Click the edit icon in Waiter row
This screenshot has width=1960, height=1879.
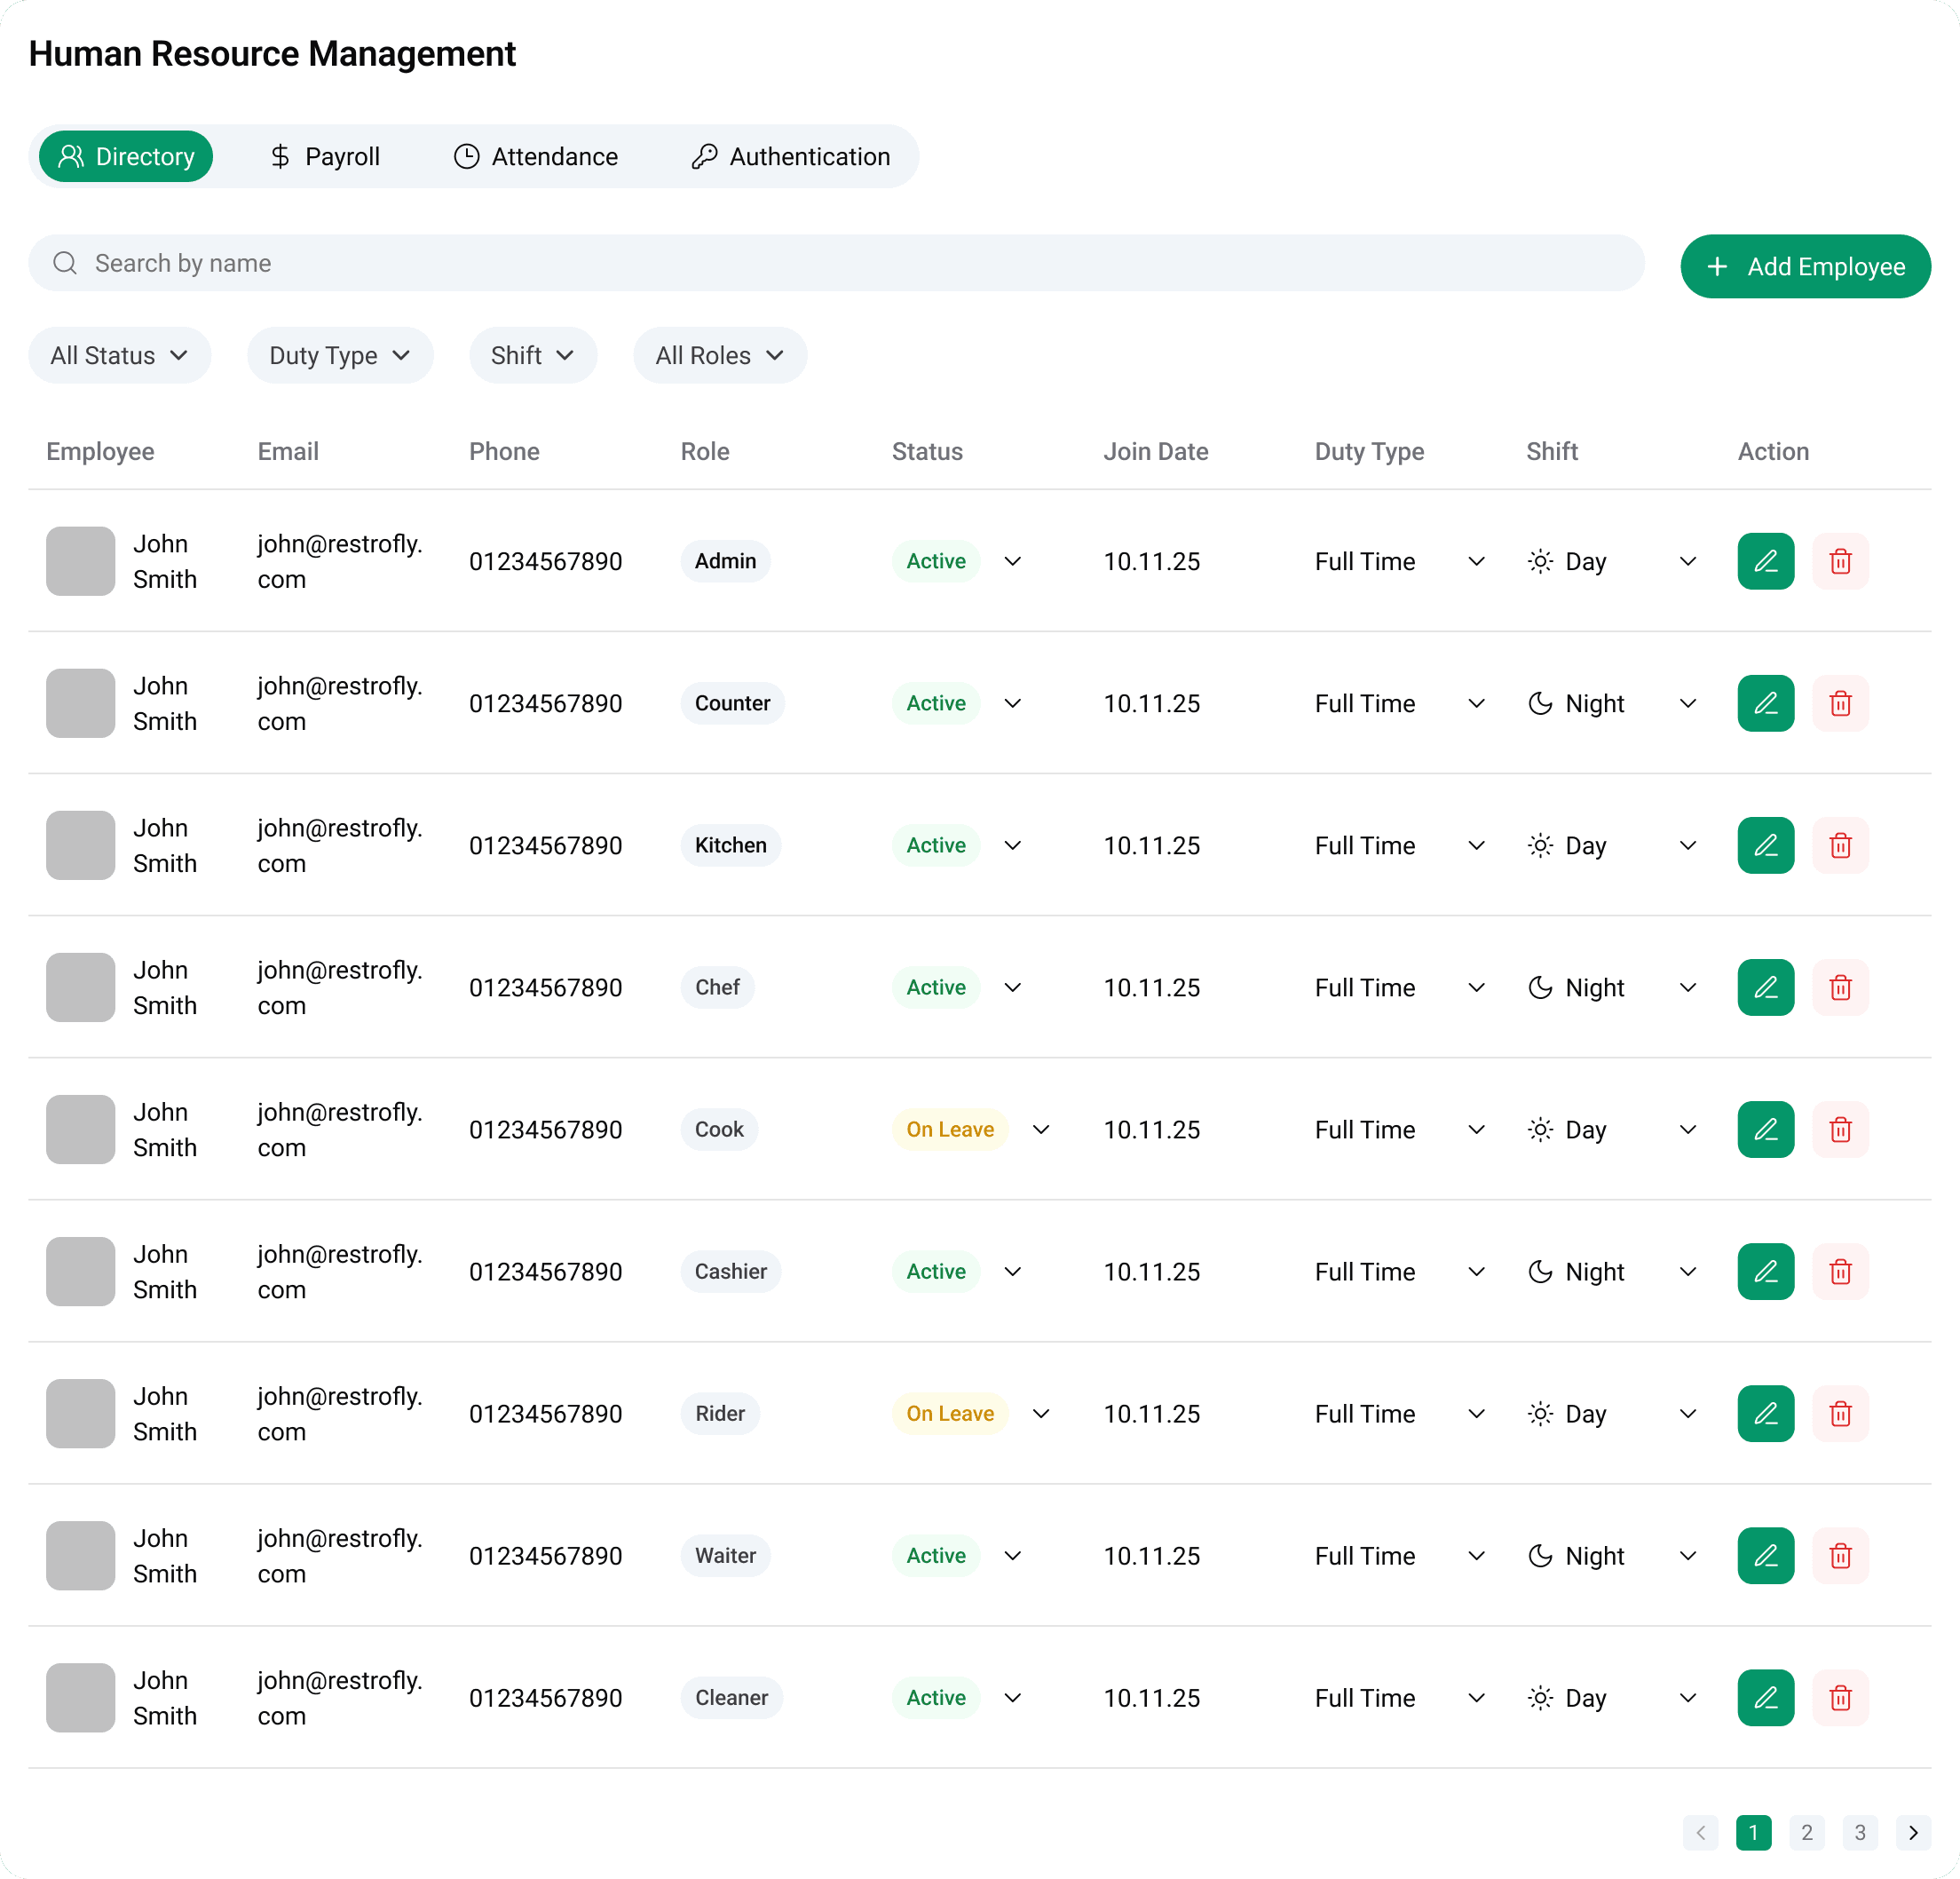[x=1765, y=1556]
